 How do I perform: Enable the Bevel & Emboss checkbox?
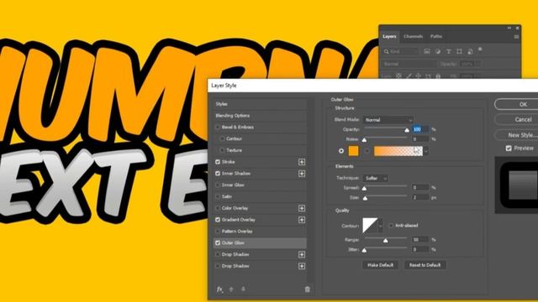click(x=218, y=127)
